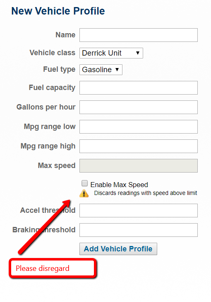Open the Vehicle class dropdown

[111, 53]
